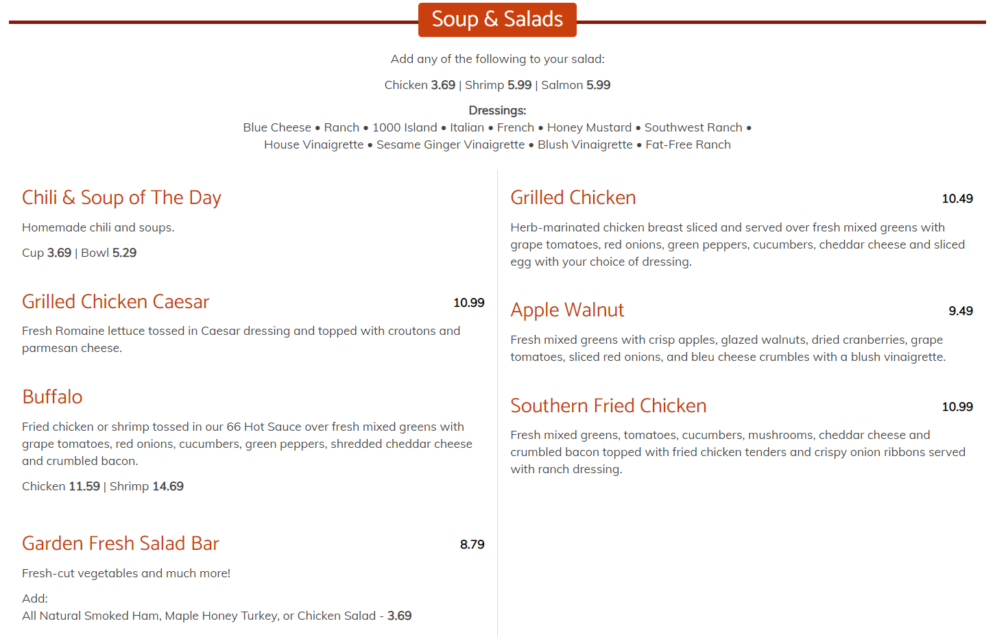Click the Blue Cheese dressing option

click(277, 128)
